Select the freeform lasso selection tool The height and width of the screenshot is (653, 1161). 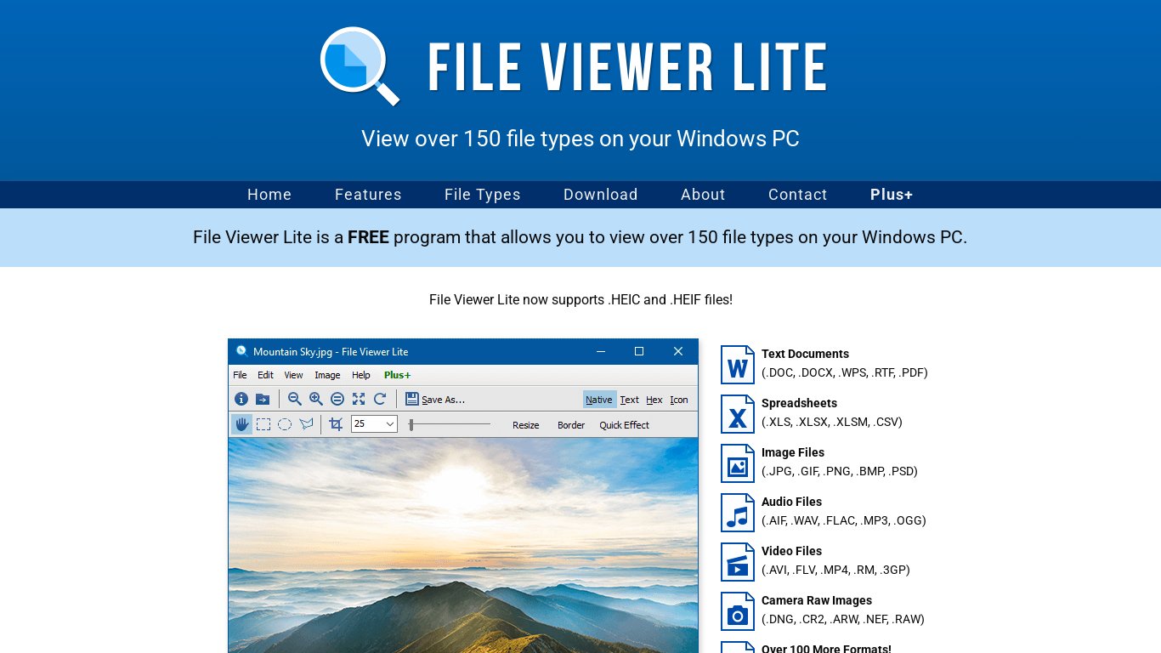pyautogui.click(x=306, y=424)
